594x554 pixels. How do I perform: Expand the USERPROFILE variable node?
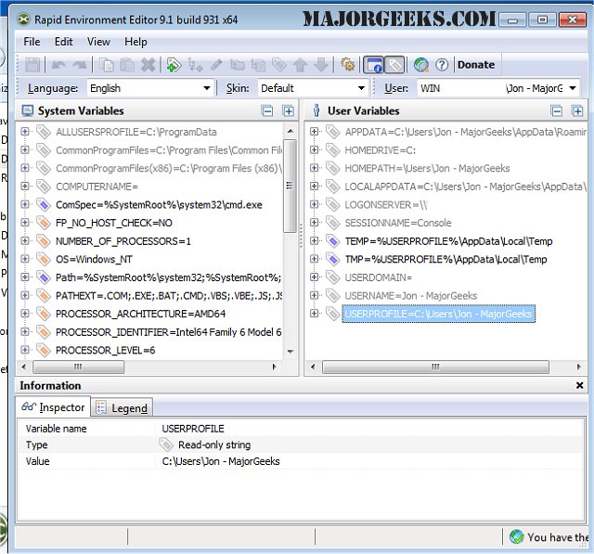[x=314, y=313]
